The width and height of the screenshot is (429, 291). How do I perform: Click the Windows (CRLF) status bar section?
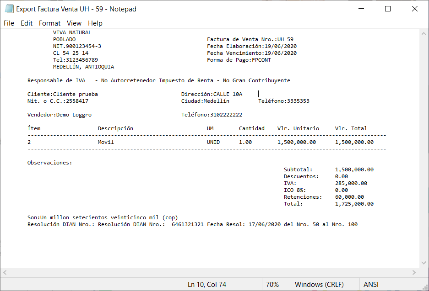pyautogui.click(x=319, y=284)
